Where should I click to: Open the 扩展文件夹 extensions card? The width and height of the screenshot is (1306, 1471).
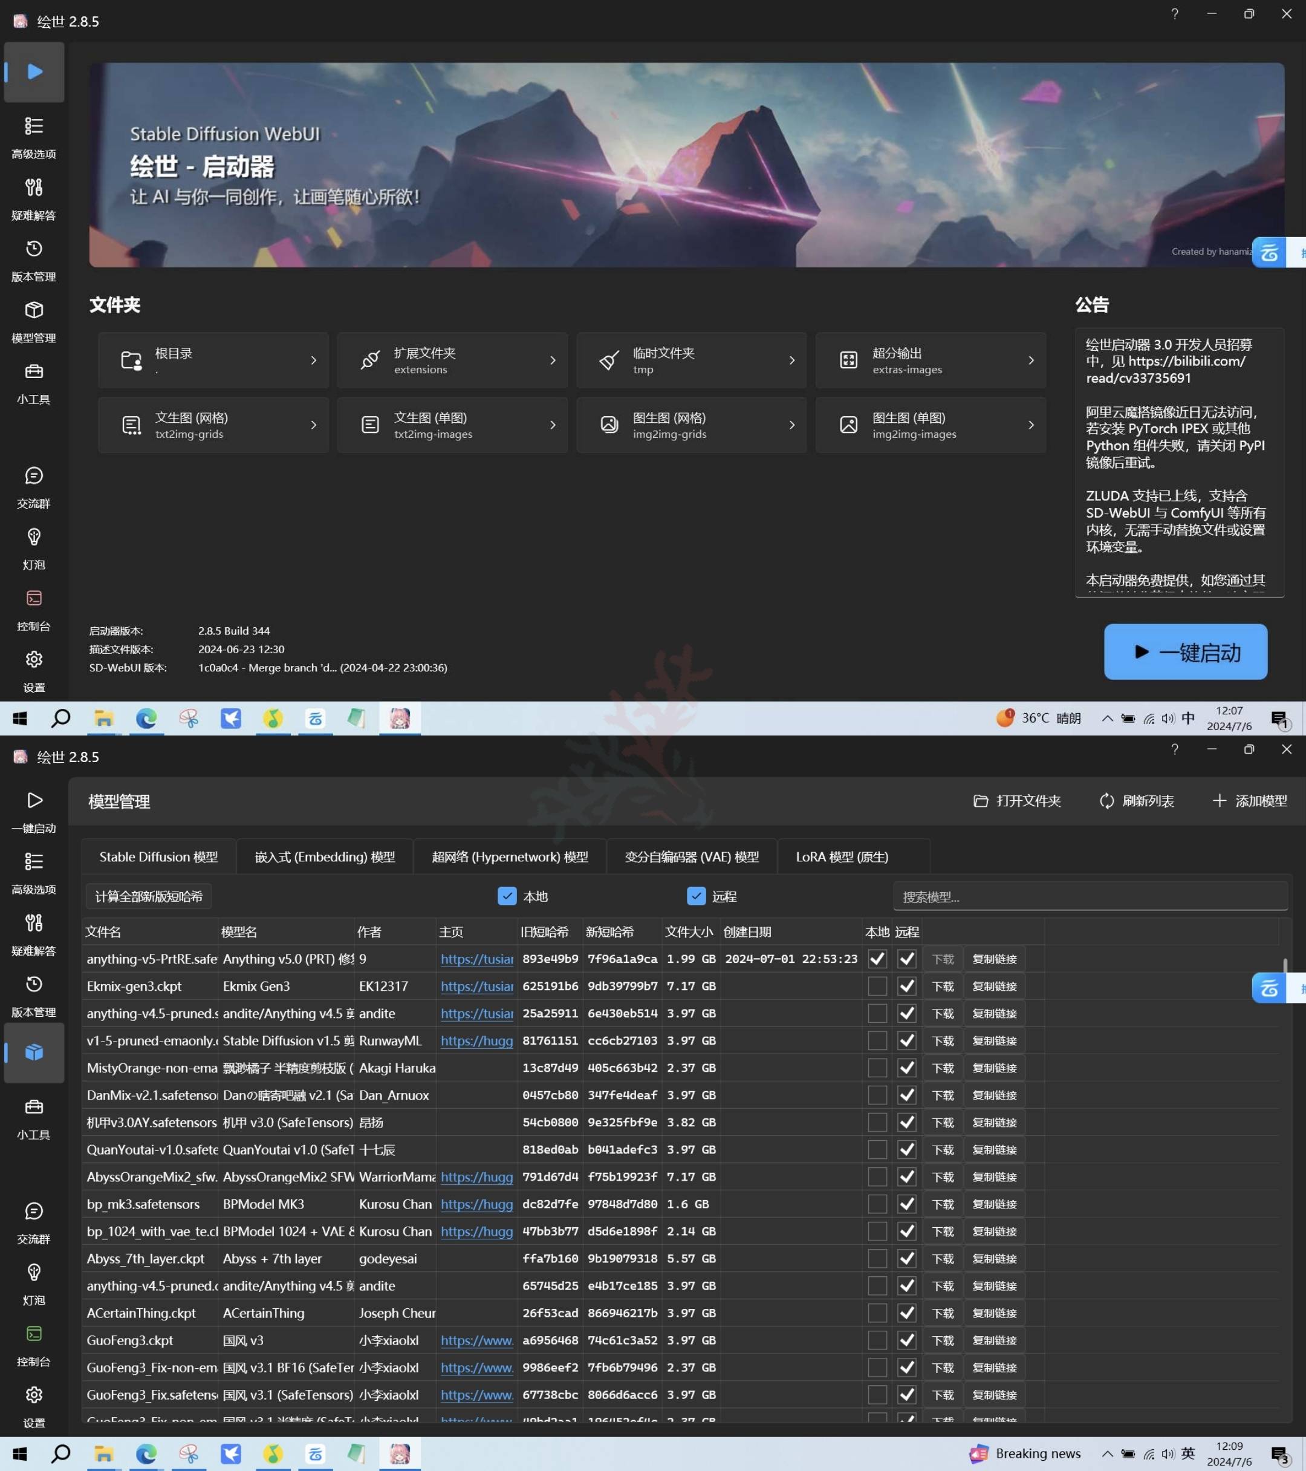[452, 360]
